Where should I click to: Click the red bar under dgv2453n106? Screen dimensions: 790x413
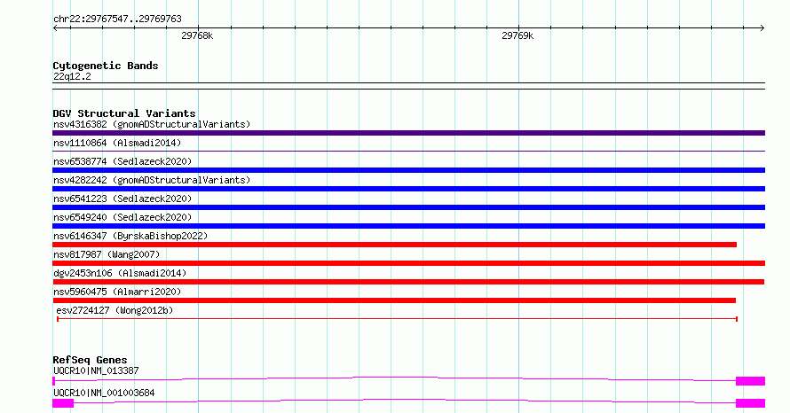(x=408, y=282)
